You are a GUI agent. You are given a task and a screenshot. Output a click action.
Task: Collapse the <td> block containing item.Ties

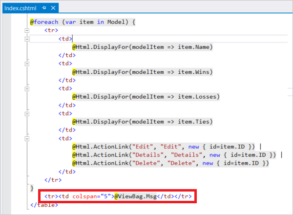27,114
